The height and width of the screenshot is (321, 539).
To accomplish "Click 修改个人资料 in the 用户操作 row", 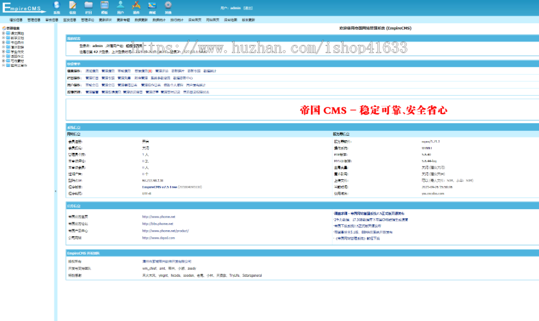I will click(173, 85).
